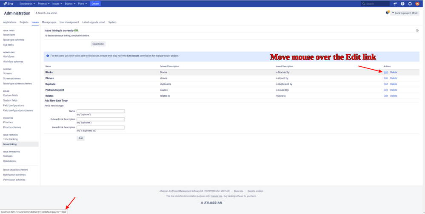Open Statuses in sidebar
Image resolution: width=425 pixels, height=214 pixels.
click(8, 156)
